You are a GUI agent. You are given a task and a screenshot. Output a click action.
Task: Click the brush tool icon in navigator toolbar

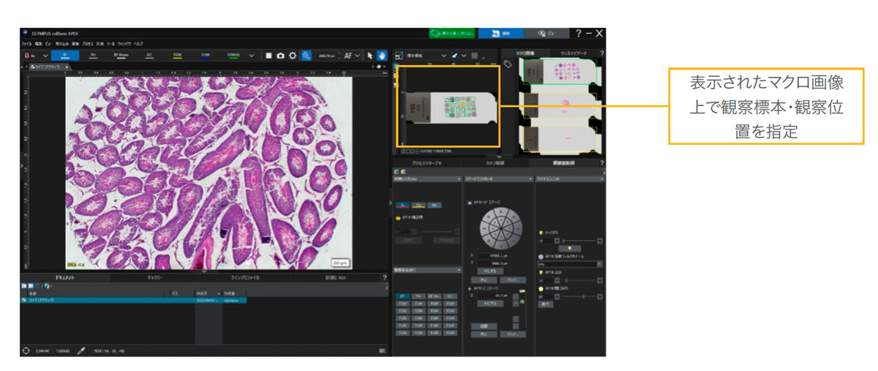pyautogui.click(x=456, y=55)
